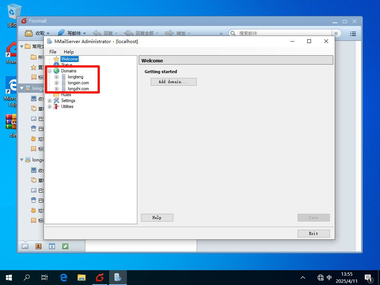Click the highlighted longx account mailbox icon
Screen dimensions: 380x285
click(x=28, y=88)
